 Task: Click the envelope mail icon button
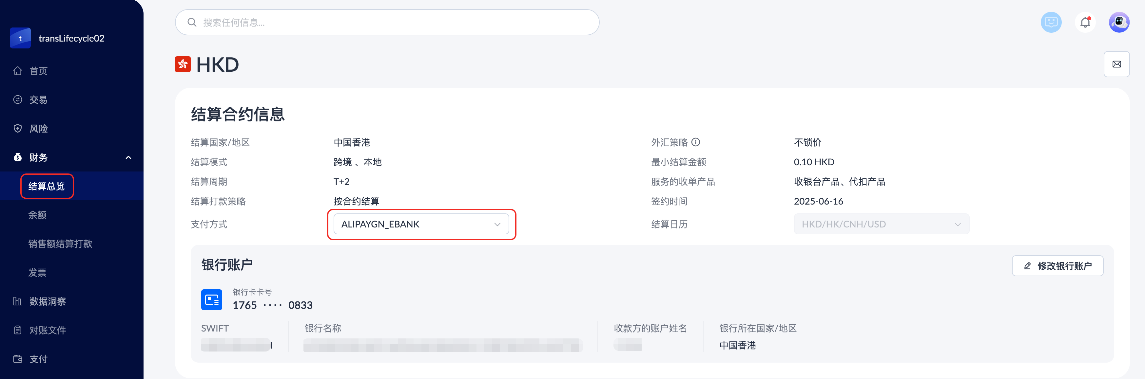(1116, 64)
